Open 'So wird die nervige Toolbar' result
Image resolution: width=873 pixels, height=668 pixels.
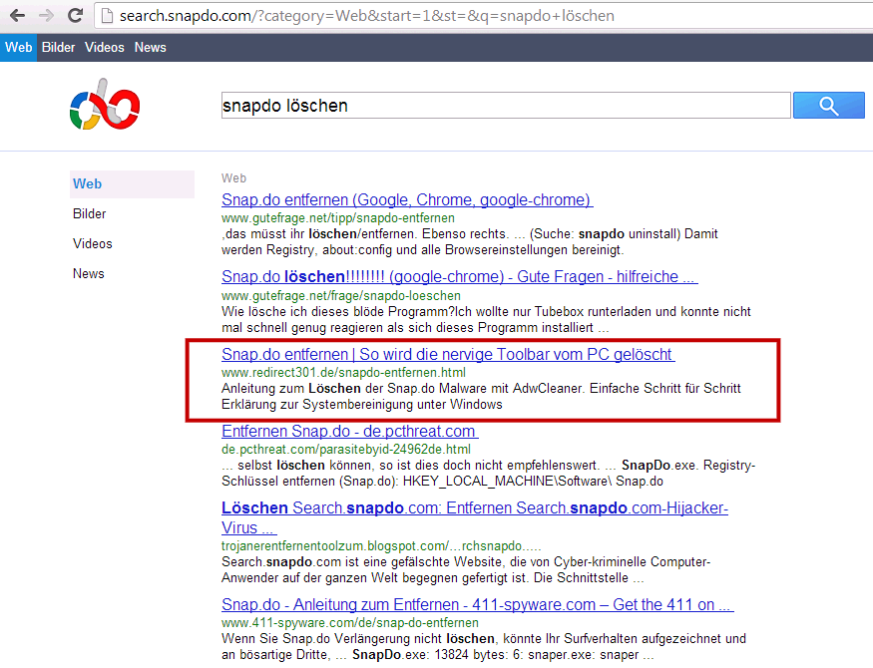point(448,354)
